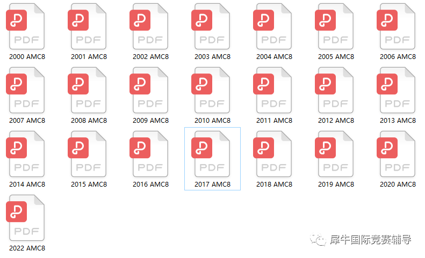The image size is (425, 258).
Task: Select the label text "2008 AMC8"
Action: pos(89,121)
